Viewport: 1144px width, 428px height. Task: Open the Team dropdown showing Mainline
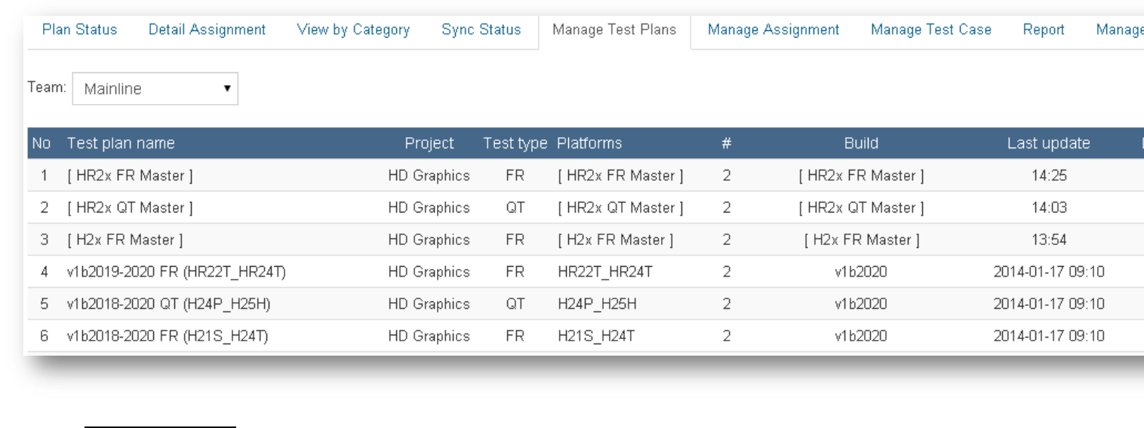point(155,89)
